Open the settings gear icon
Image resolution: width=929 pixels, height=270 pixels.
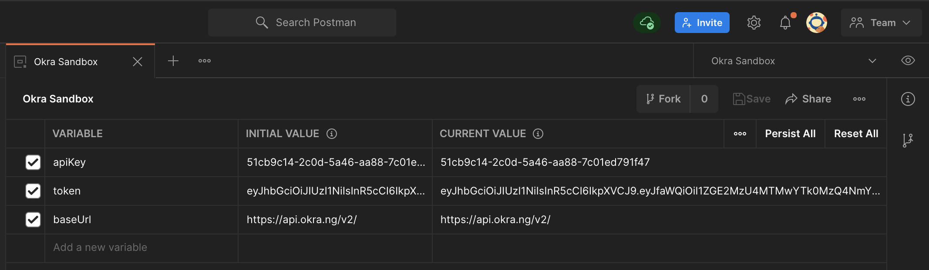click(x=754, y=23)
